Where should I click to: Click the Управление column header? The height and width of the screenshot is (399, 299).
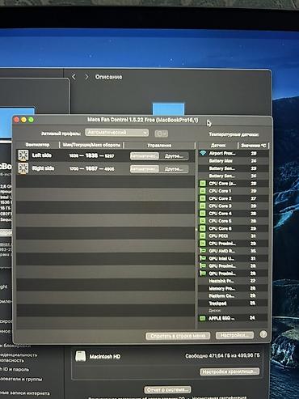pyautogui.click(x=159, y=145)
